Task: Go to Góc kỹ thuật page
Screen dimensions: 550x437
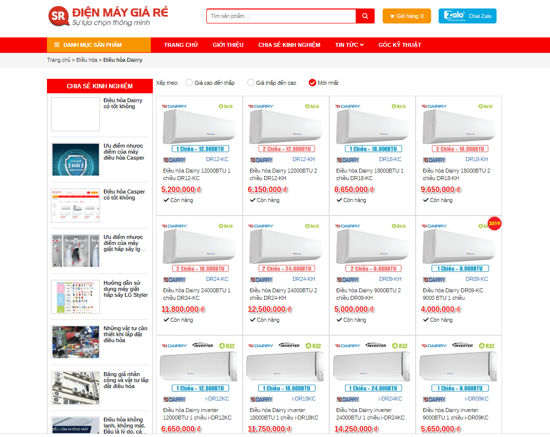Action: pyautogui.click(x=400, y=45)
